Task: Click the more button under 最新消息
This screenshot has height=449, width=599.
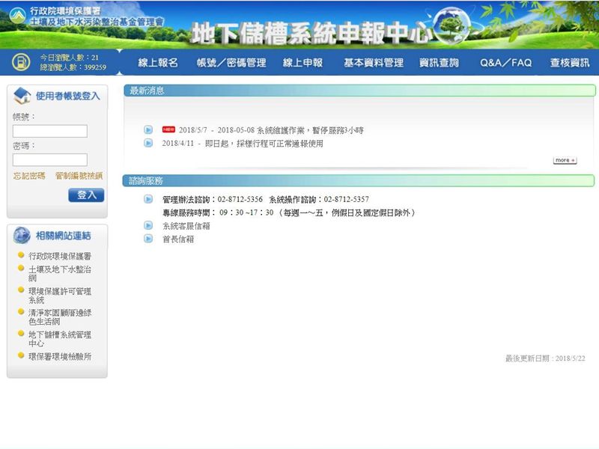Action: pos(565,160)
